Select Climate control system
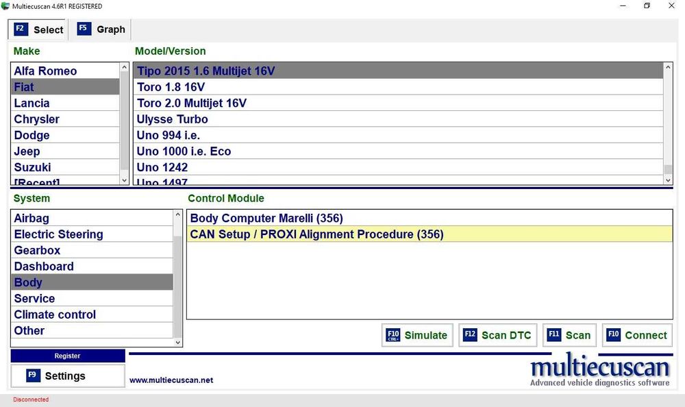 tap(92, 314)
